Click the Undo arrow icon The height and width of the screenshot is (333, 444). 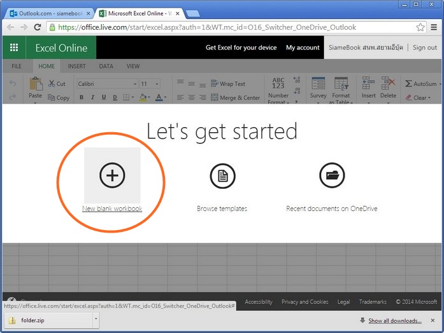[x=13, y=83]
